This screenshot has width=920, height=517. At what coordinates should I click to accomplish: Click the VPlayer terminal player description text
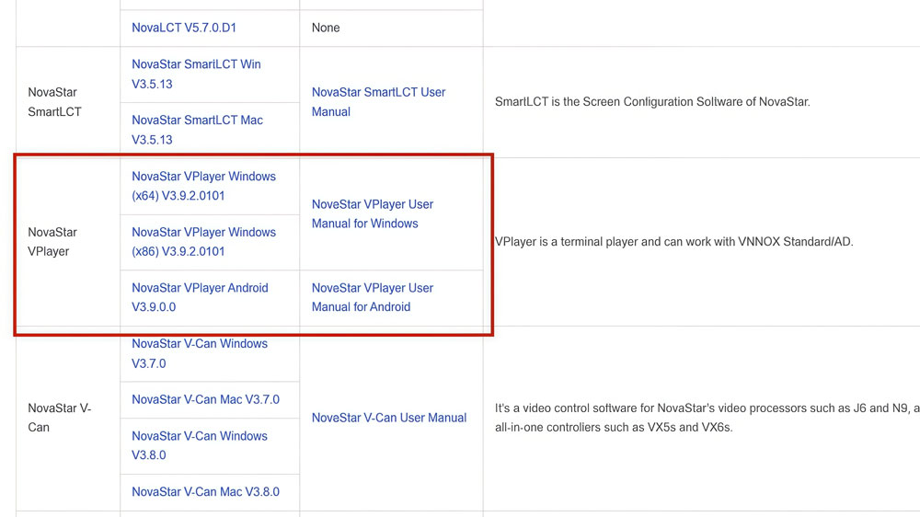pyautogui.click(x=673, y=242)
